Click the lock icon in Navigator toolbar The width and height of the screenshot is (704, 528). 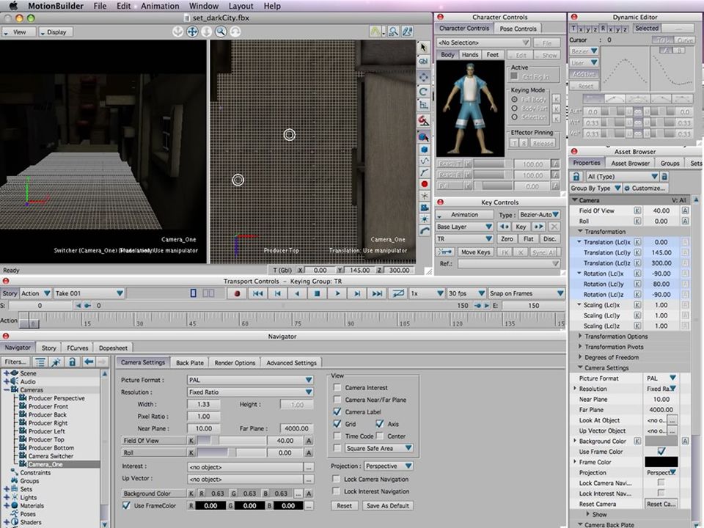point(72,362)
